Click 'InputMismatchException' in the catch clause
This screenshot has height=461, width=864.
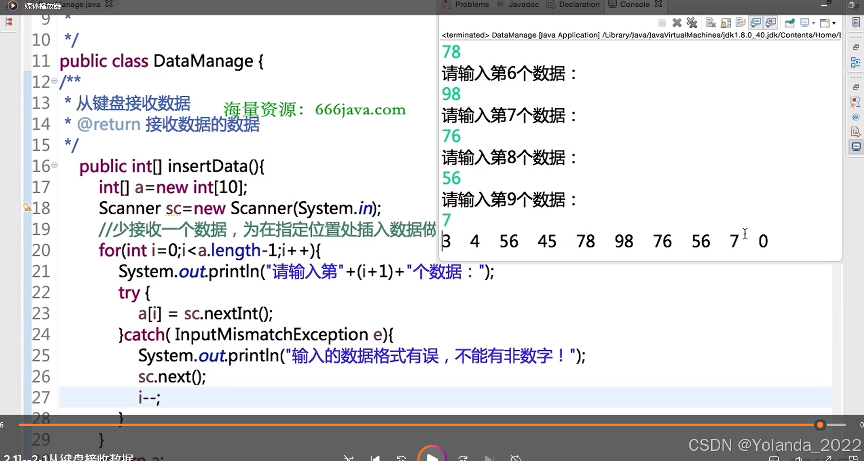[x=271, y=334]
